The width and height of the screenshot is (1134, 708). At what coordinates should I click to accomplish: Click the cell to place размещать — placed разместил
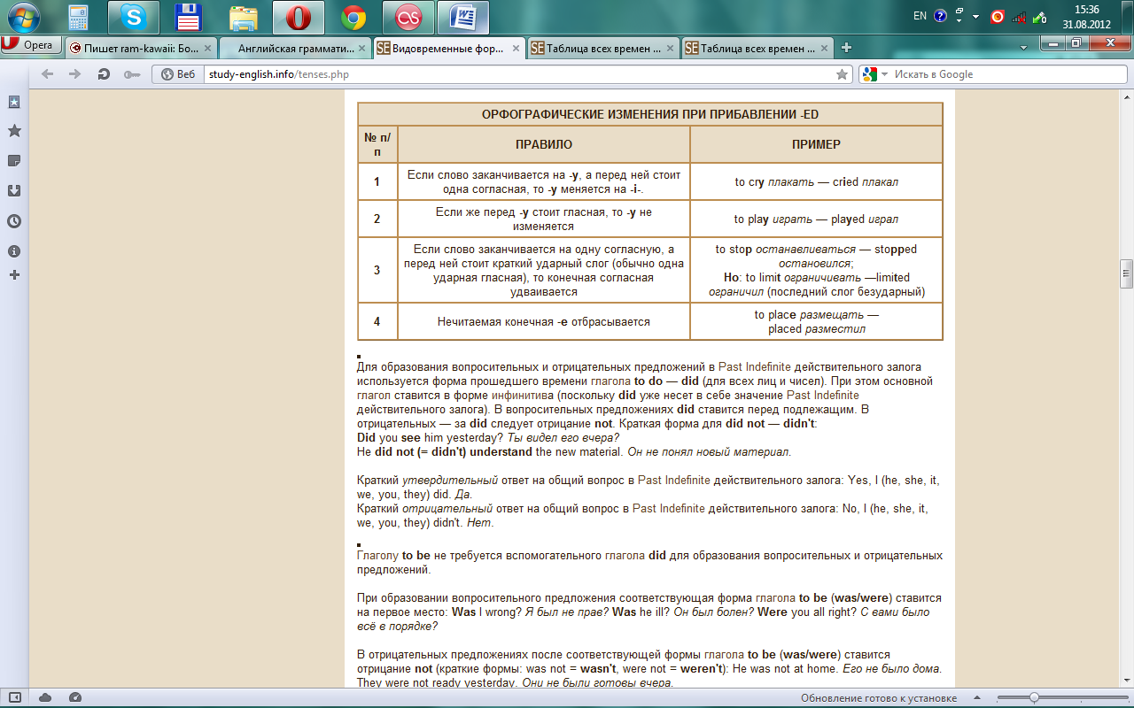[816, 321]
